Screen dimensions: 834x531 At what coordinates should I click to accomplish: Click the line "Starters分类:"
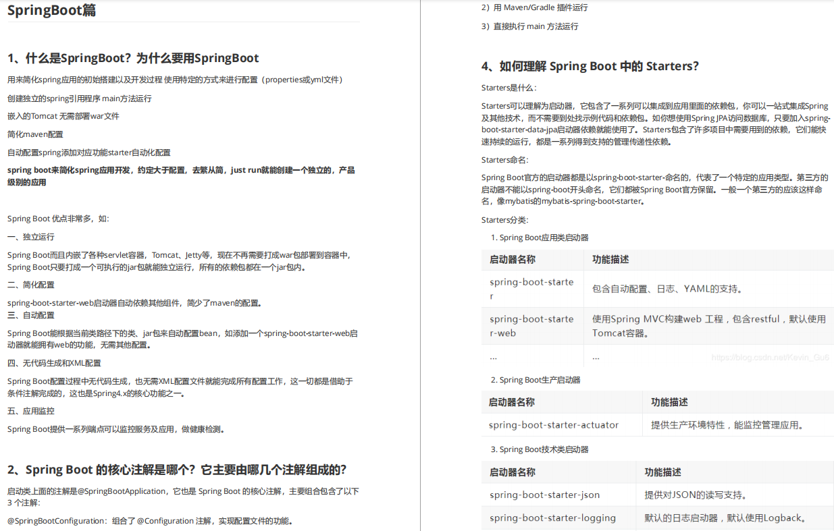505,220
